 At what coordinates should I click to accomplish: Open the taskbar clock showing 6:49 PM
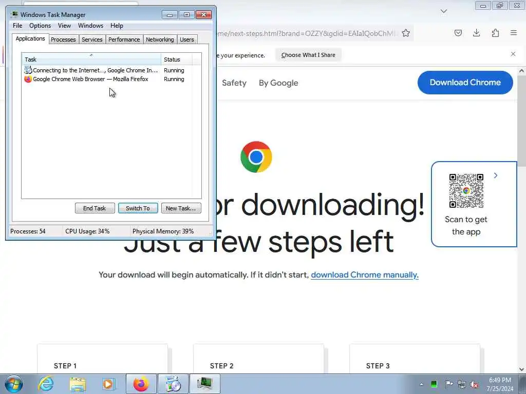(500, 384)
